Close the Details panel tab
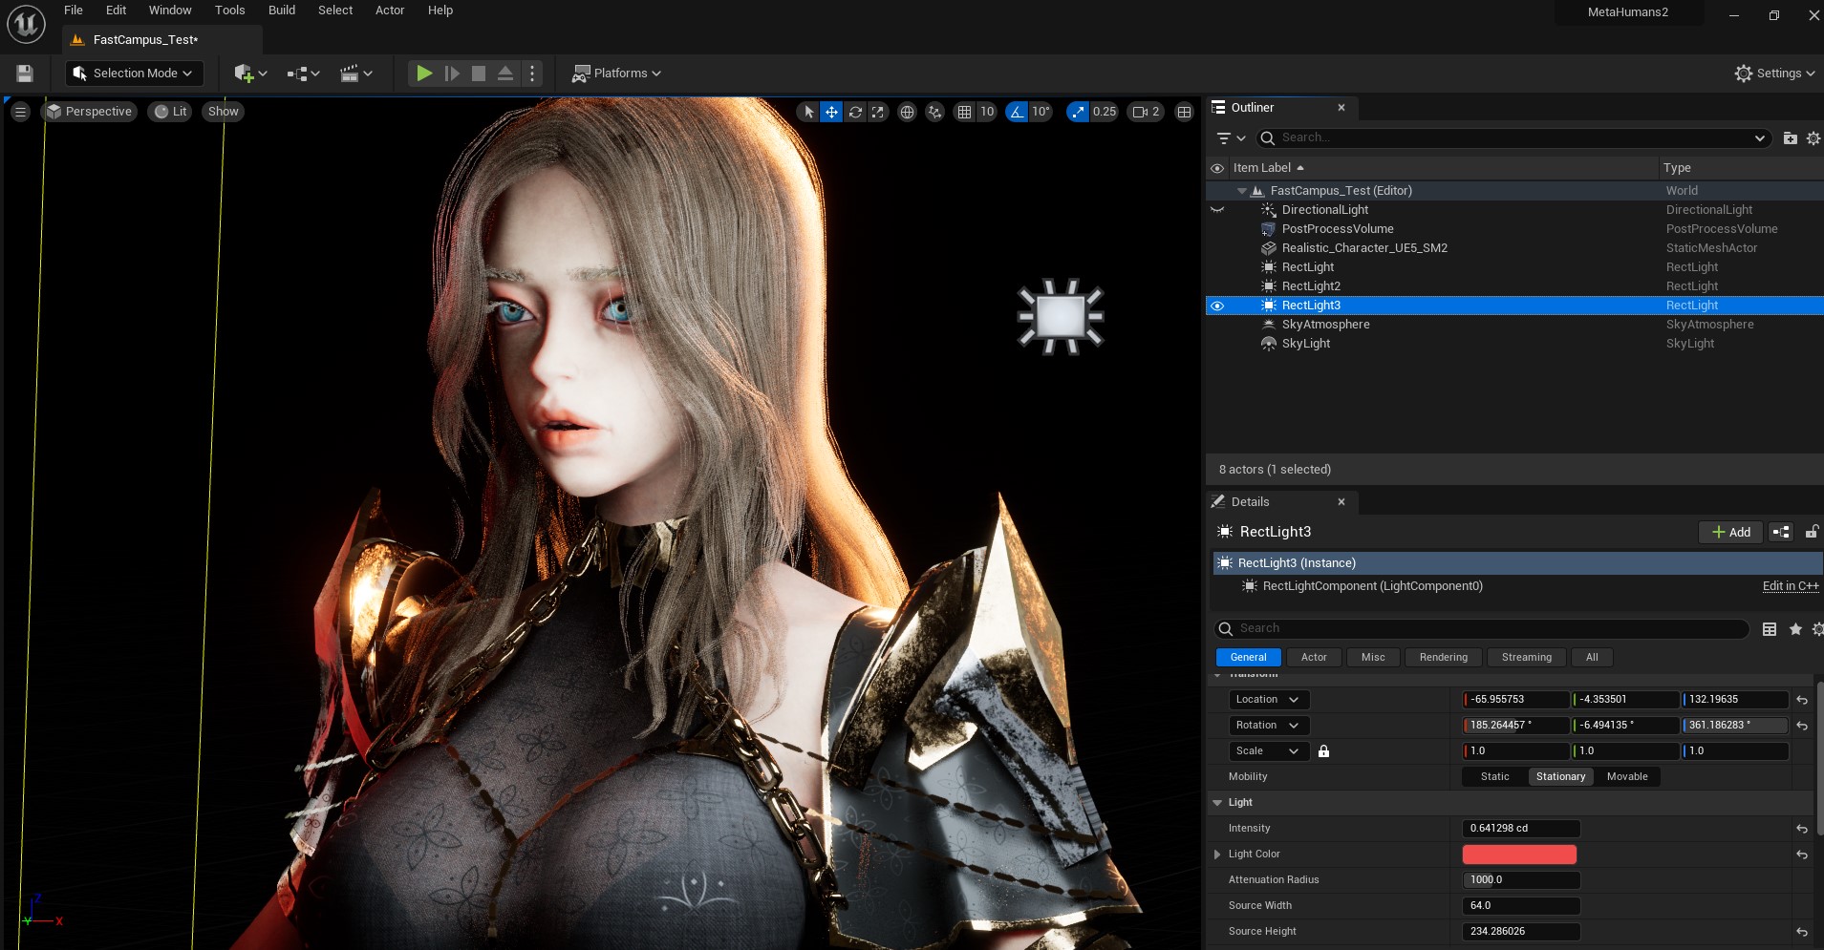Screen dimensions: 1824x950 pyautogui.click(x=1341, y=502)
